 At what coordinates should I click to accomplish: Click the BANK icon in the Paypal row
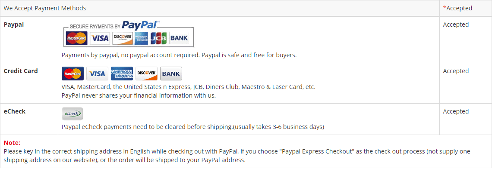[x=179, y=38]
